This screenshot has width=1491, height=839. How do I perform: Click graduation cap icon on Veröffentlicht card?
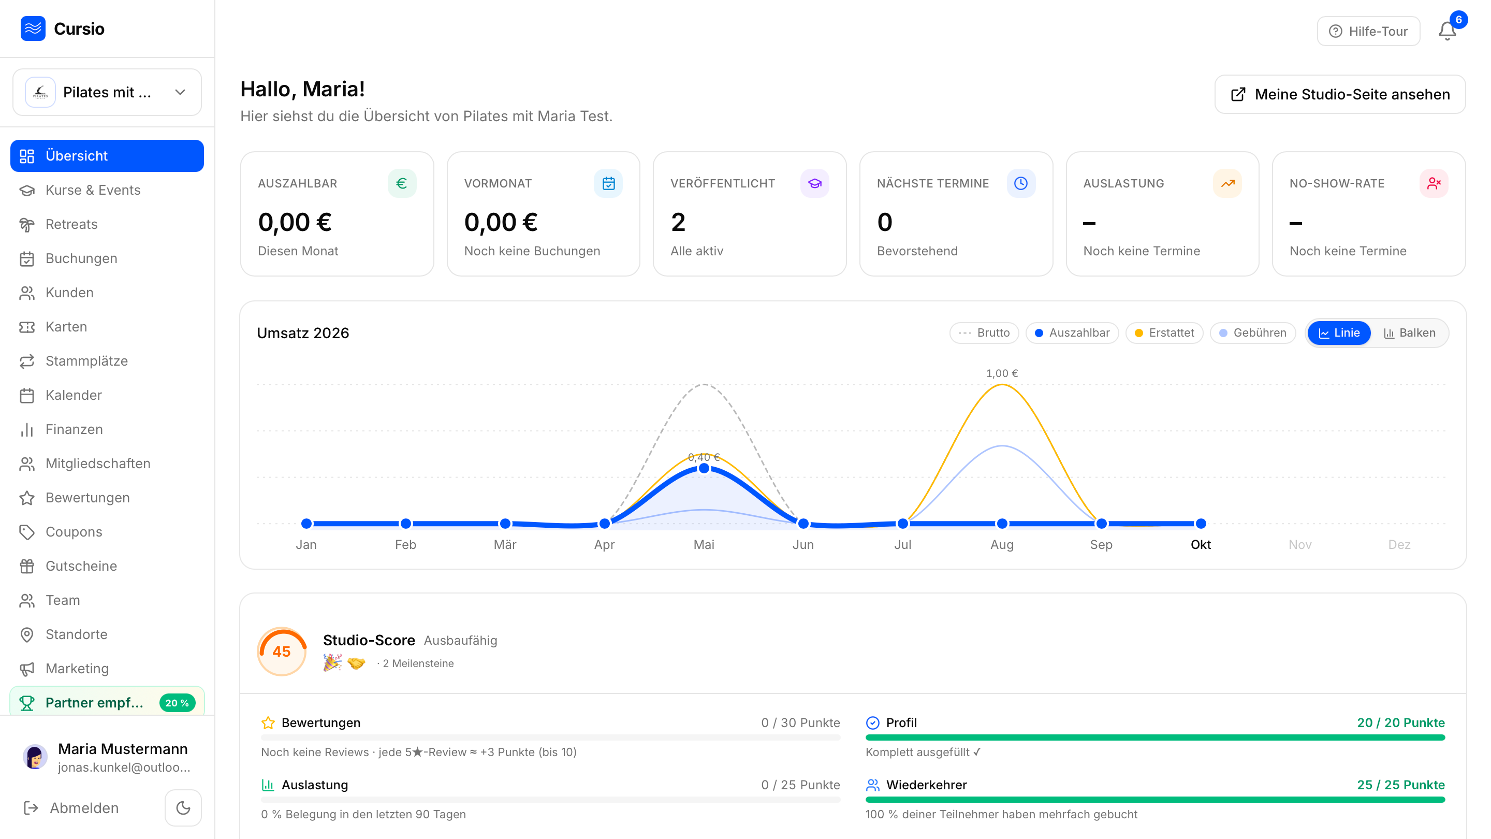[x=815, y=183]
